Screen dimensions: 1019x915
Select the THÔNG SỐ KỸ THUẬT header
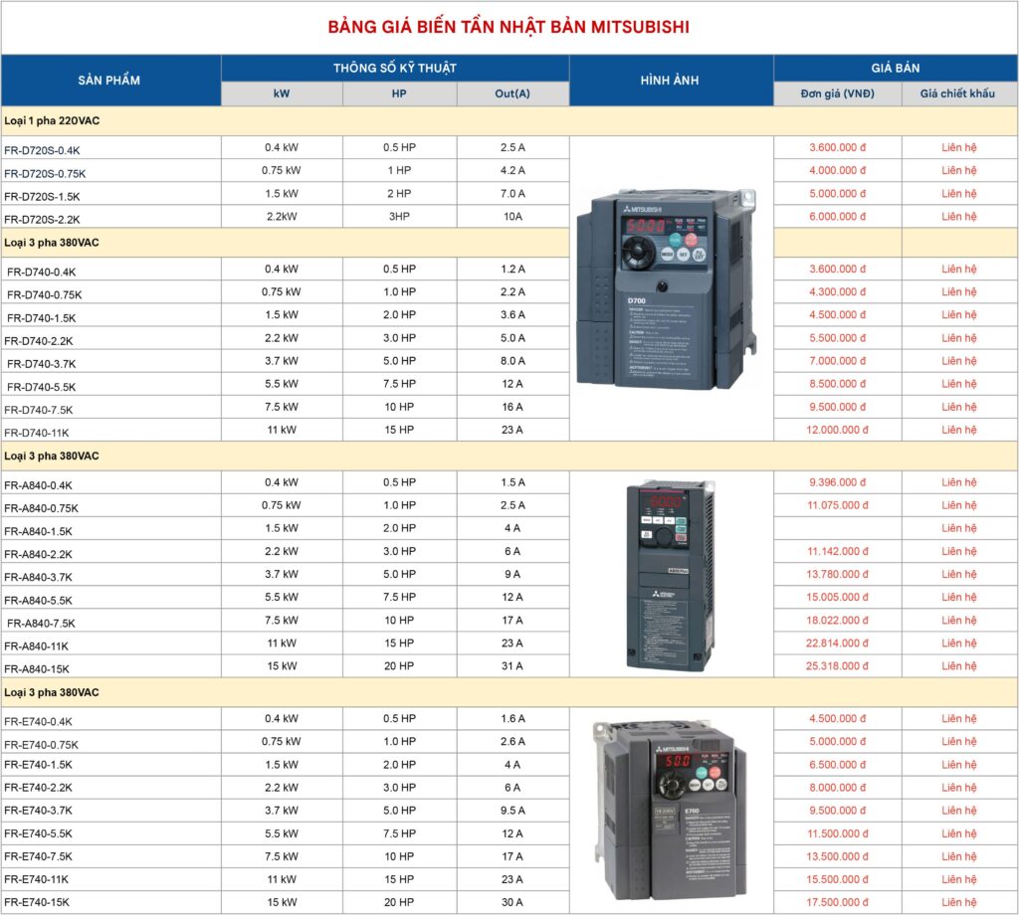(395, 69)
